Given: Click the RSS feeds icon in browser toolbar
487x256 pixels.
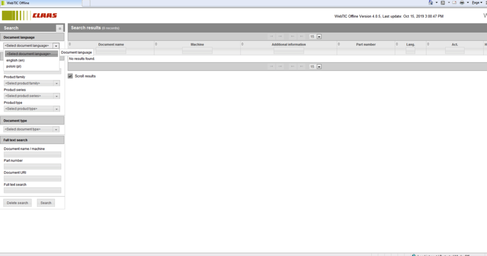Looking at the screenshot, I should 443,3.
